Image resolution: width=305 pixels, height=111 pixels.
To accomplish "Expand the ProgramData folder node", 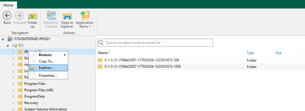I will click(13, 97).
